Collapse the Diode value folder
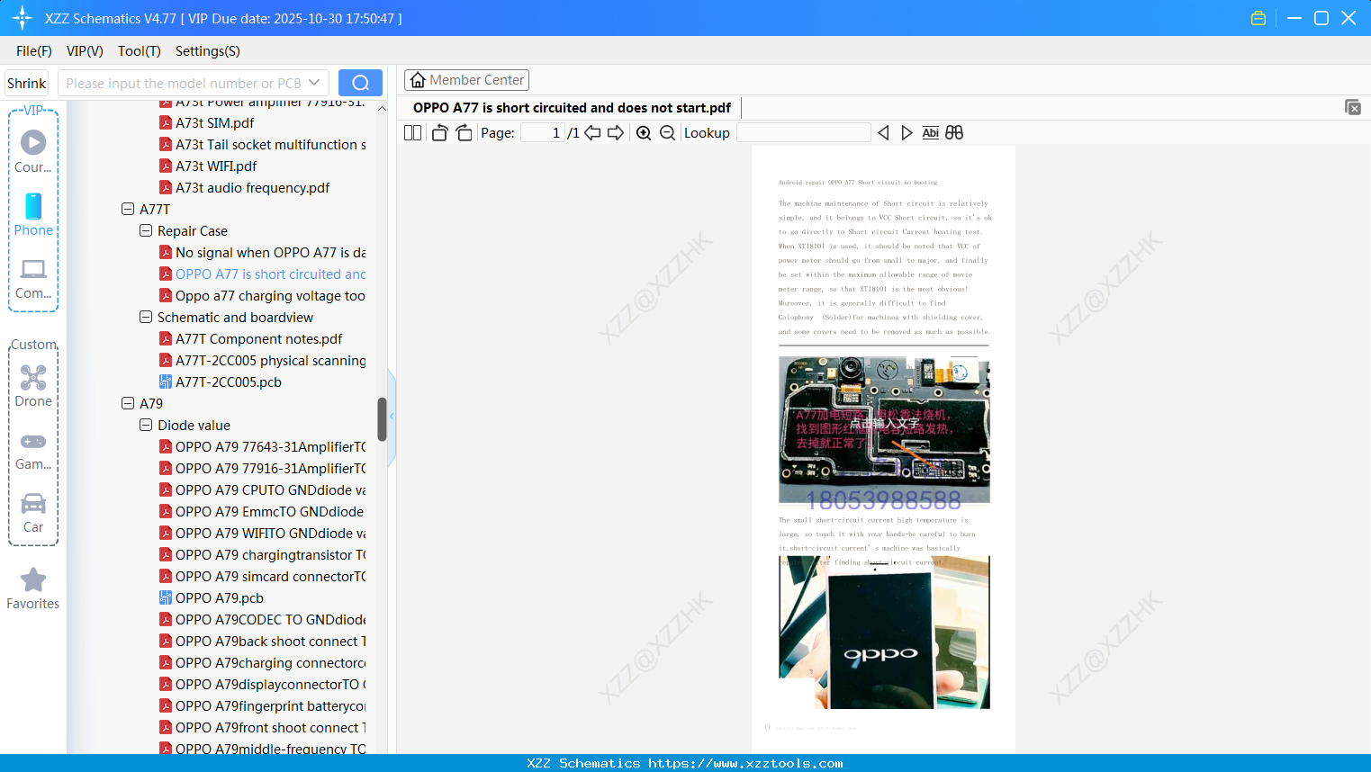The height and width of the screenshot is (772, 1371). coord(146,426)
